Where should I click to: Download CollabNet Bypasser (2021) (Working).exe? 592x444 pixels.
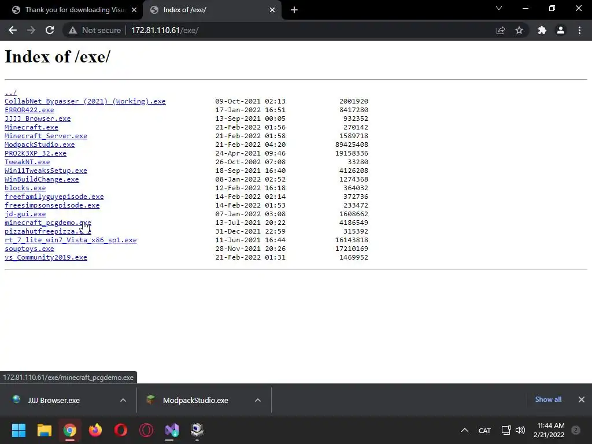(x=85, y=101)
